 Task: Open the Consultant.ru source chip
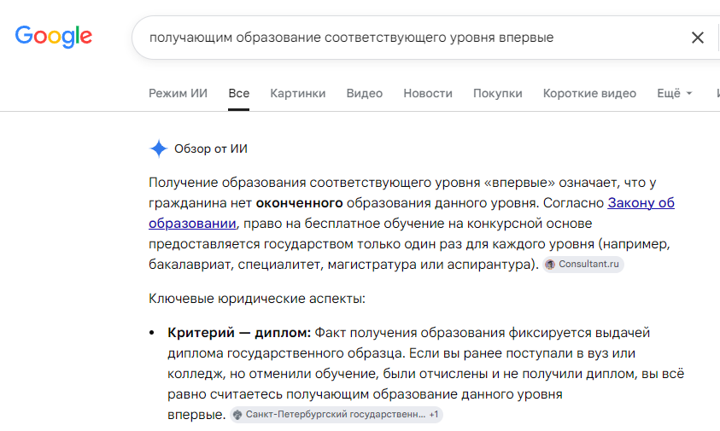[x=582, y=265]
